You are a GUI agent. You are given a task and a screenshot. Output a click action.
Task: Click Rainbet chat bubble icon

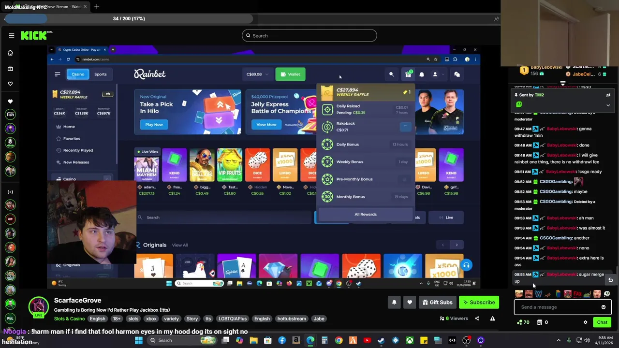(x=457, y=74)
